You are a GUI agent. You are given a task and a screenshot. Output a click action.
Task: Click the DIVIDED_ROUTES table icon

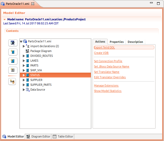(x=27, y=56)
